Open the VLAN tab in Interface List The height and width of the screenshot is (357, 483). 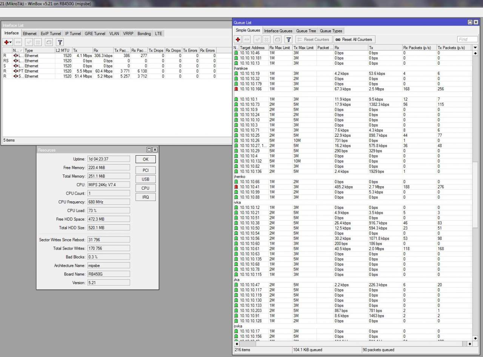pyautogui.click(x=114, y=34)
